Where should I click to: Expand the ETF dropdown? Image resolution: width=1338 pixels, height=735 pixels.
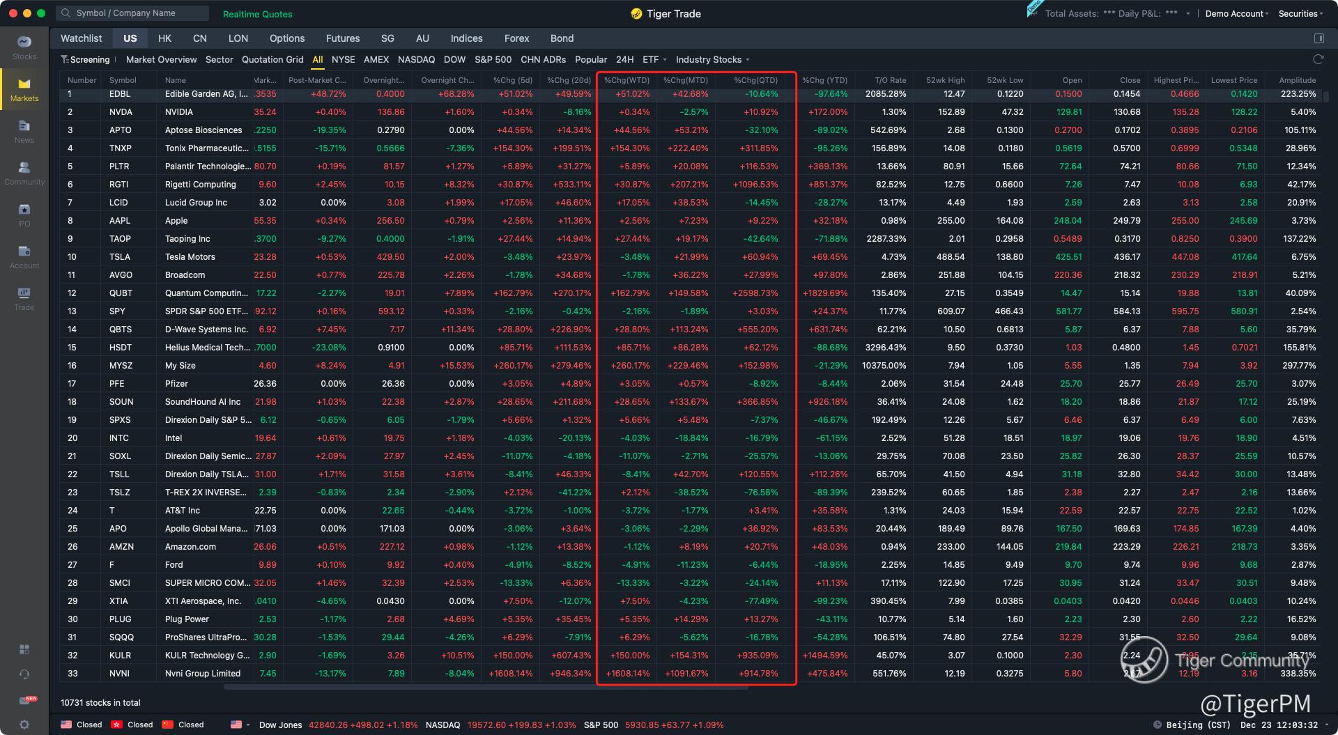click(654, 59)
